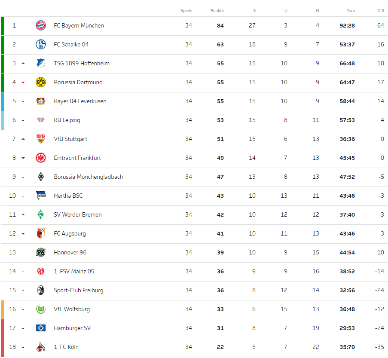
Task: Open the TSG 1899 Hoffenheim team link
Action: pyautogui.click(x=82, y=63)
